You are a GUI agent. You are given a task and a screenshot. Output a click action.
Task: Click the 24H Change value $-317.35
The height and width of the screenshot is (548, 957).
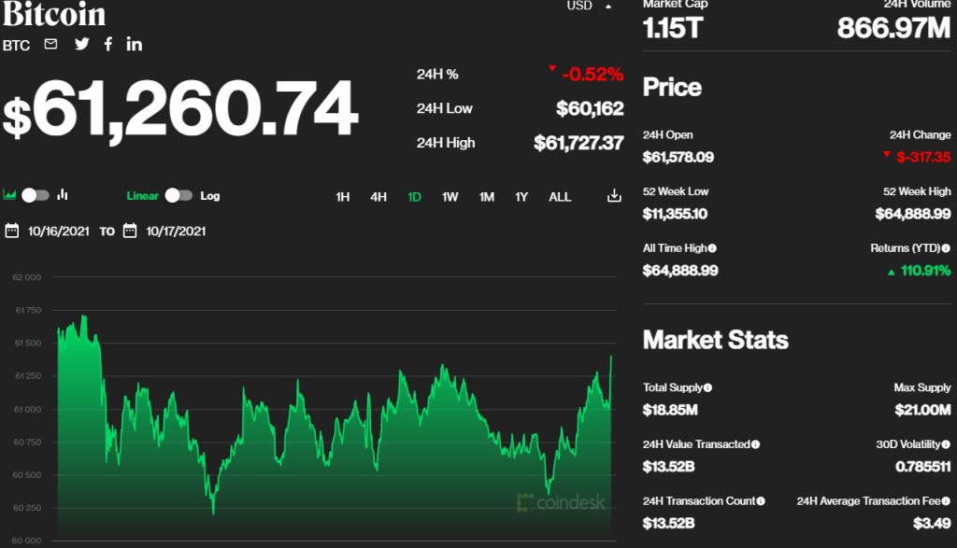[923, 157]
